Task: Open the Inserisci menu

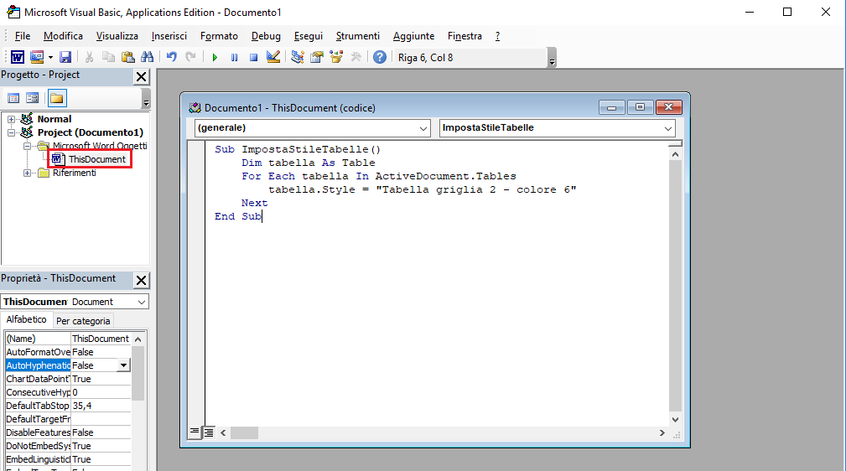Action: pyautogui.click(x=169, y=36)
